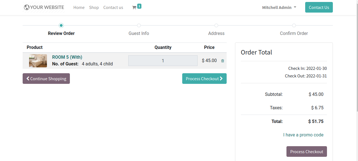Select the Address step circle
Screen dimensions: 358x161
(216, 25)
